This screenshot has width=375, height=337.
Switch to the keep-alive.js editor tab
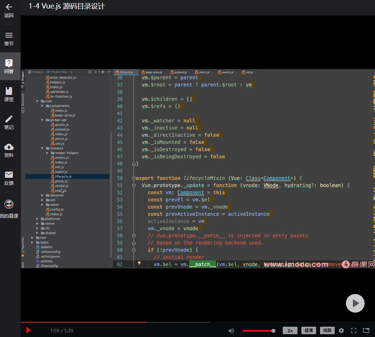point(153,72)
